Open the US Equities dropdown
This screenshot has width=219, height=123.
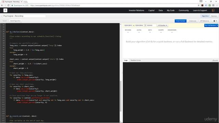[x=162, y=25]
